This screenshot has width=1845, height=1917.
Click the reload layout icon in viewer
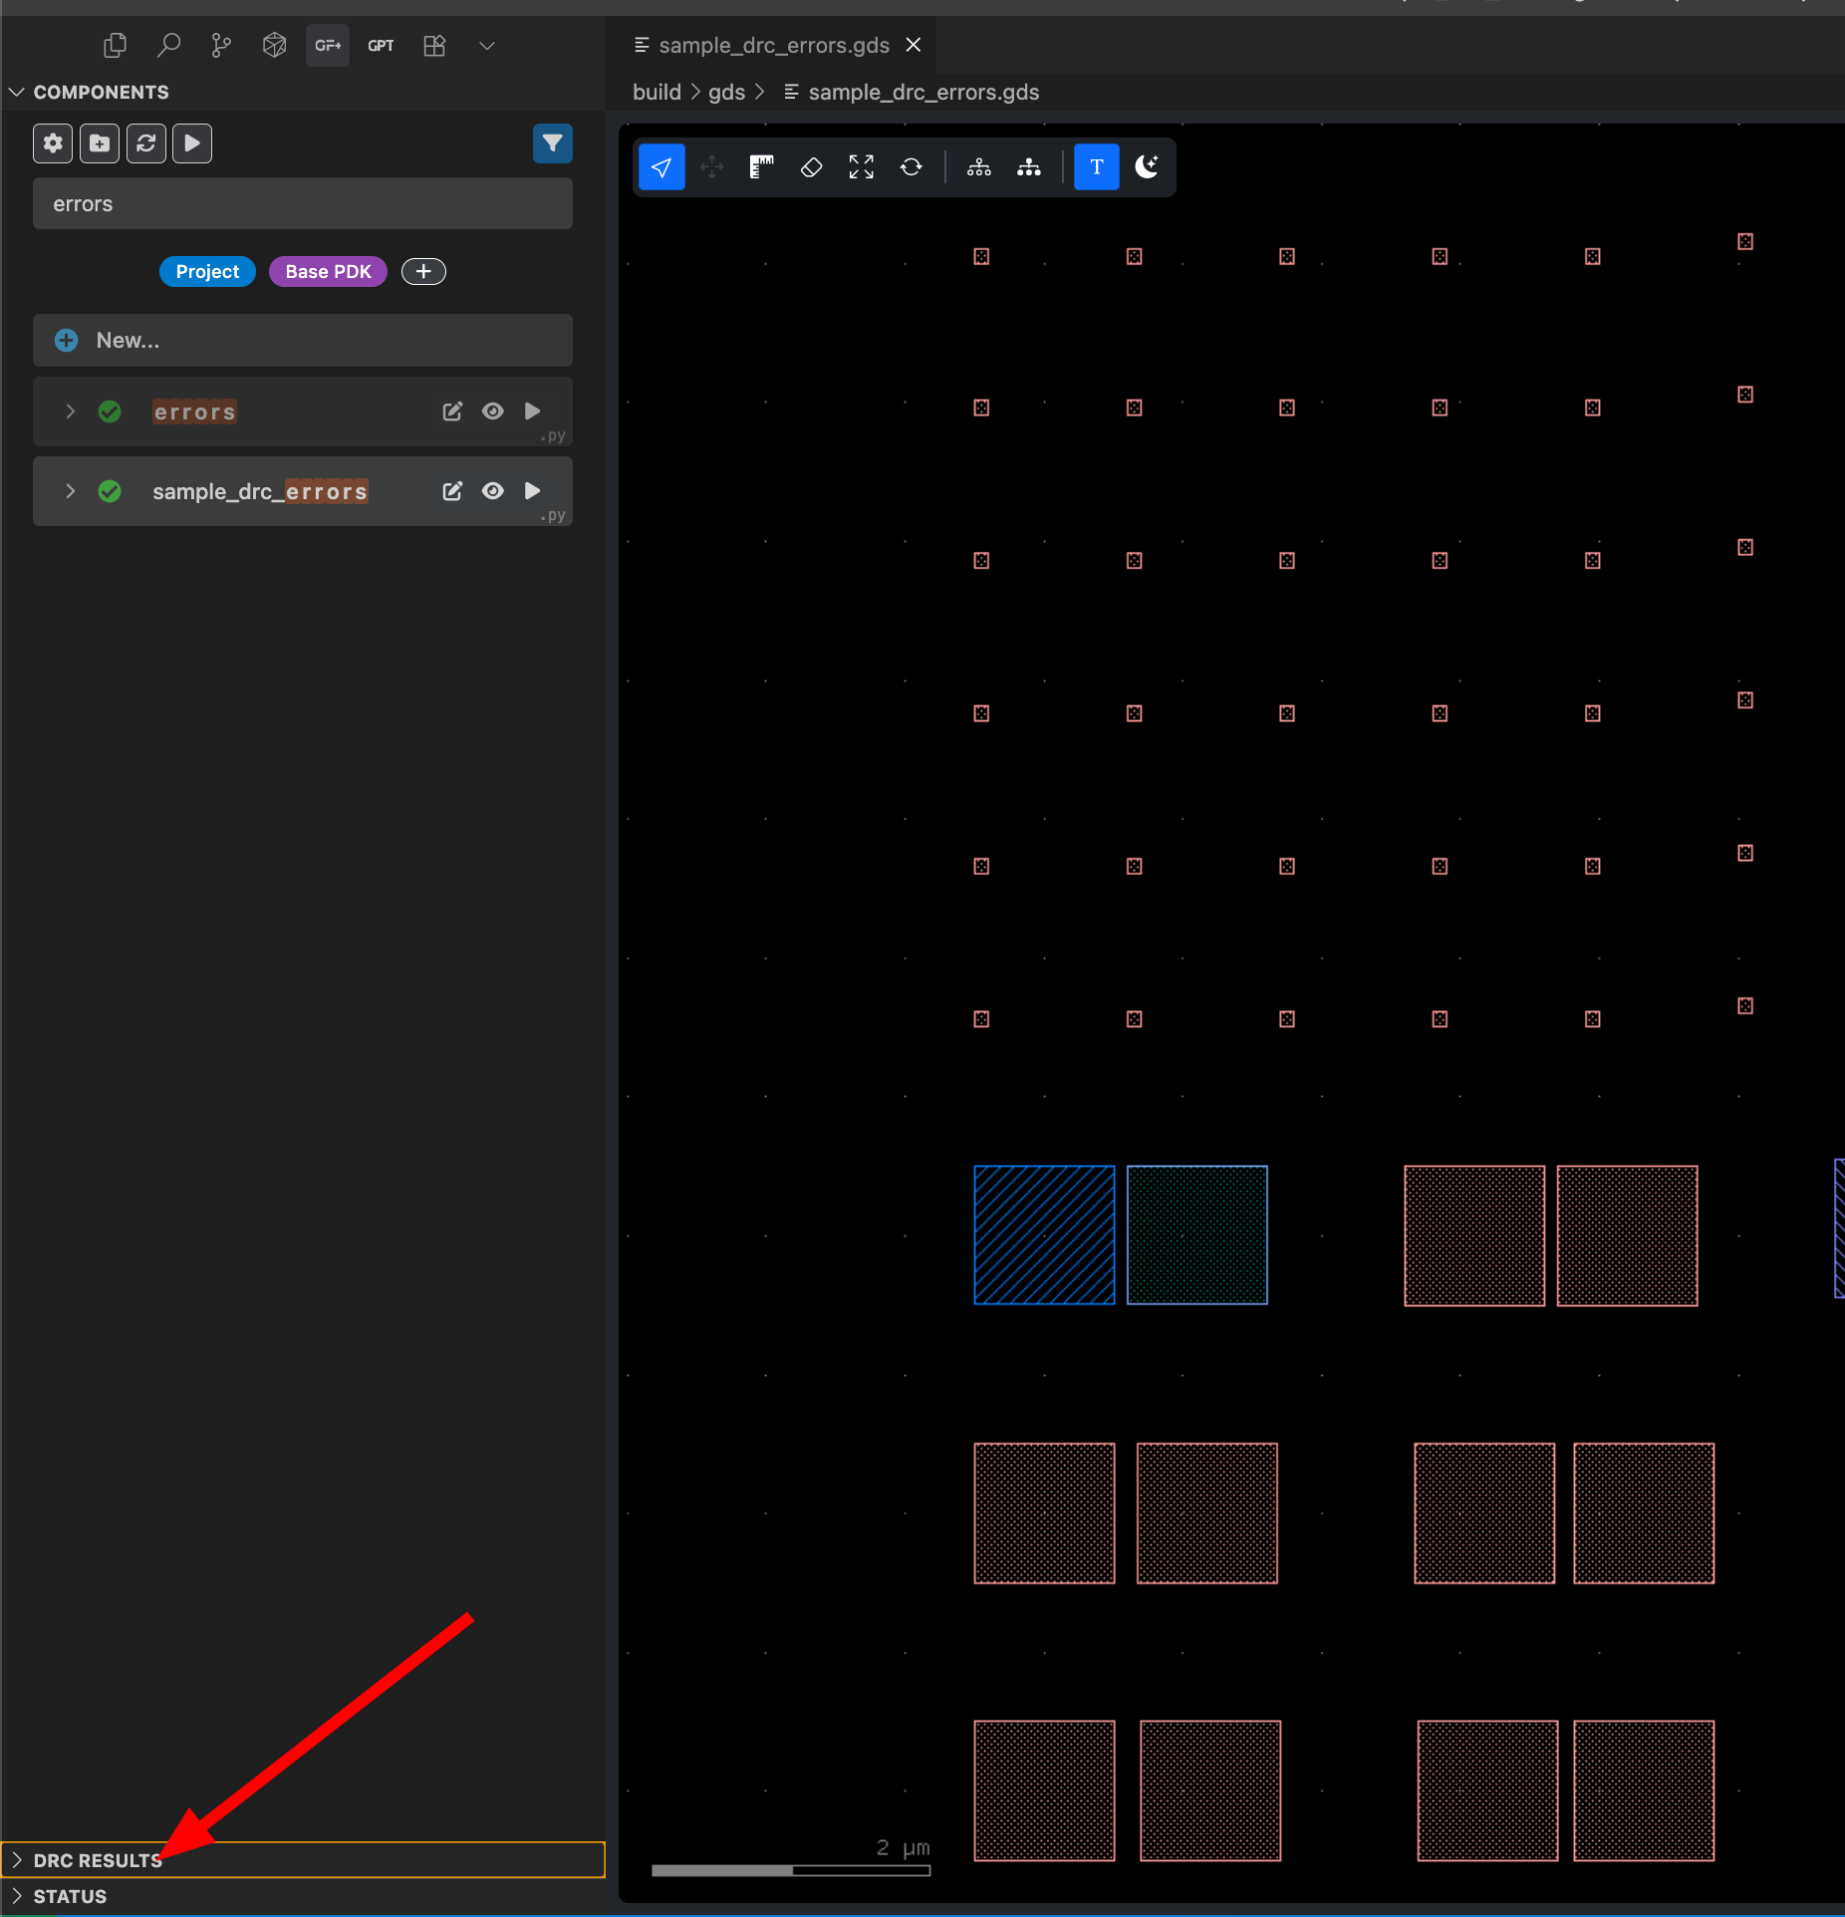pyautogui.click(x=911, y=167)
